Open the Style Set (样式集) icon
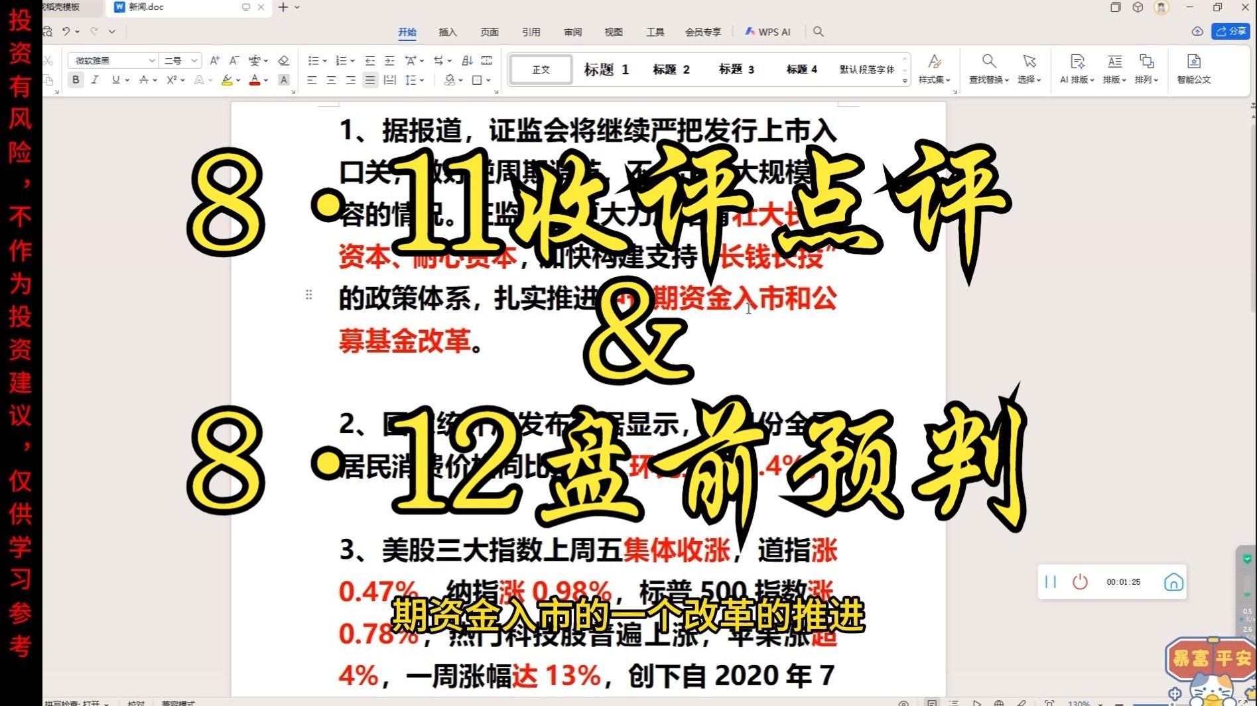 click(x=934, y=70)
